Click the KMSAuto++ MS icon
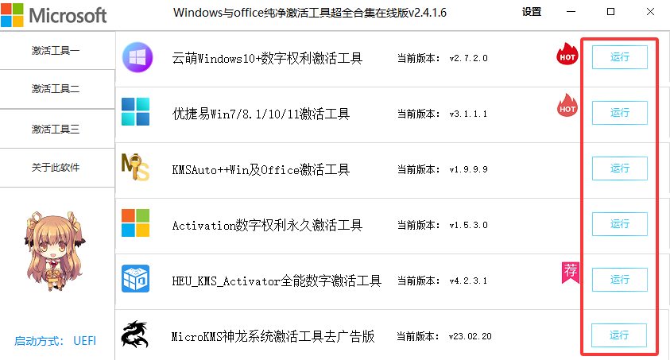This screenshot has height=360, width=670. pos(134,168)
